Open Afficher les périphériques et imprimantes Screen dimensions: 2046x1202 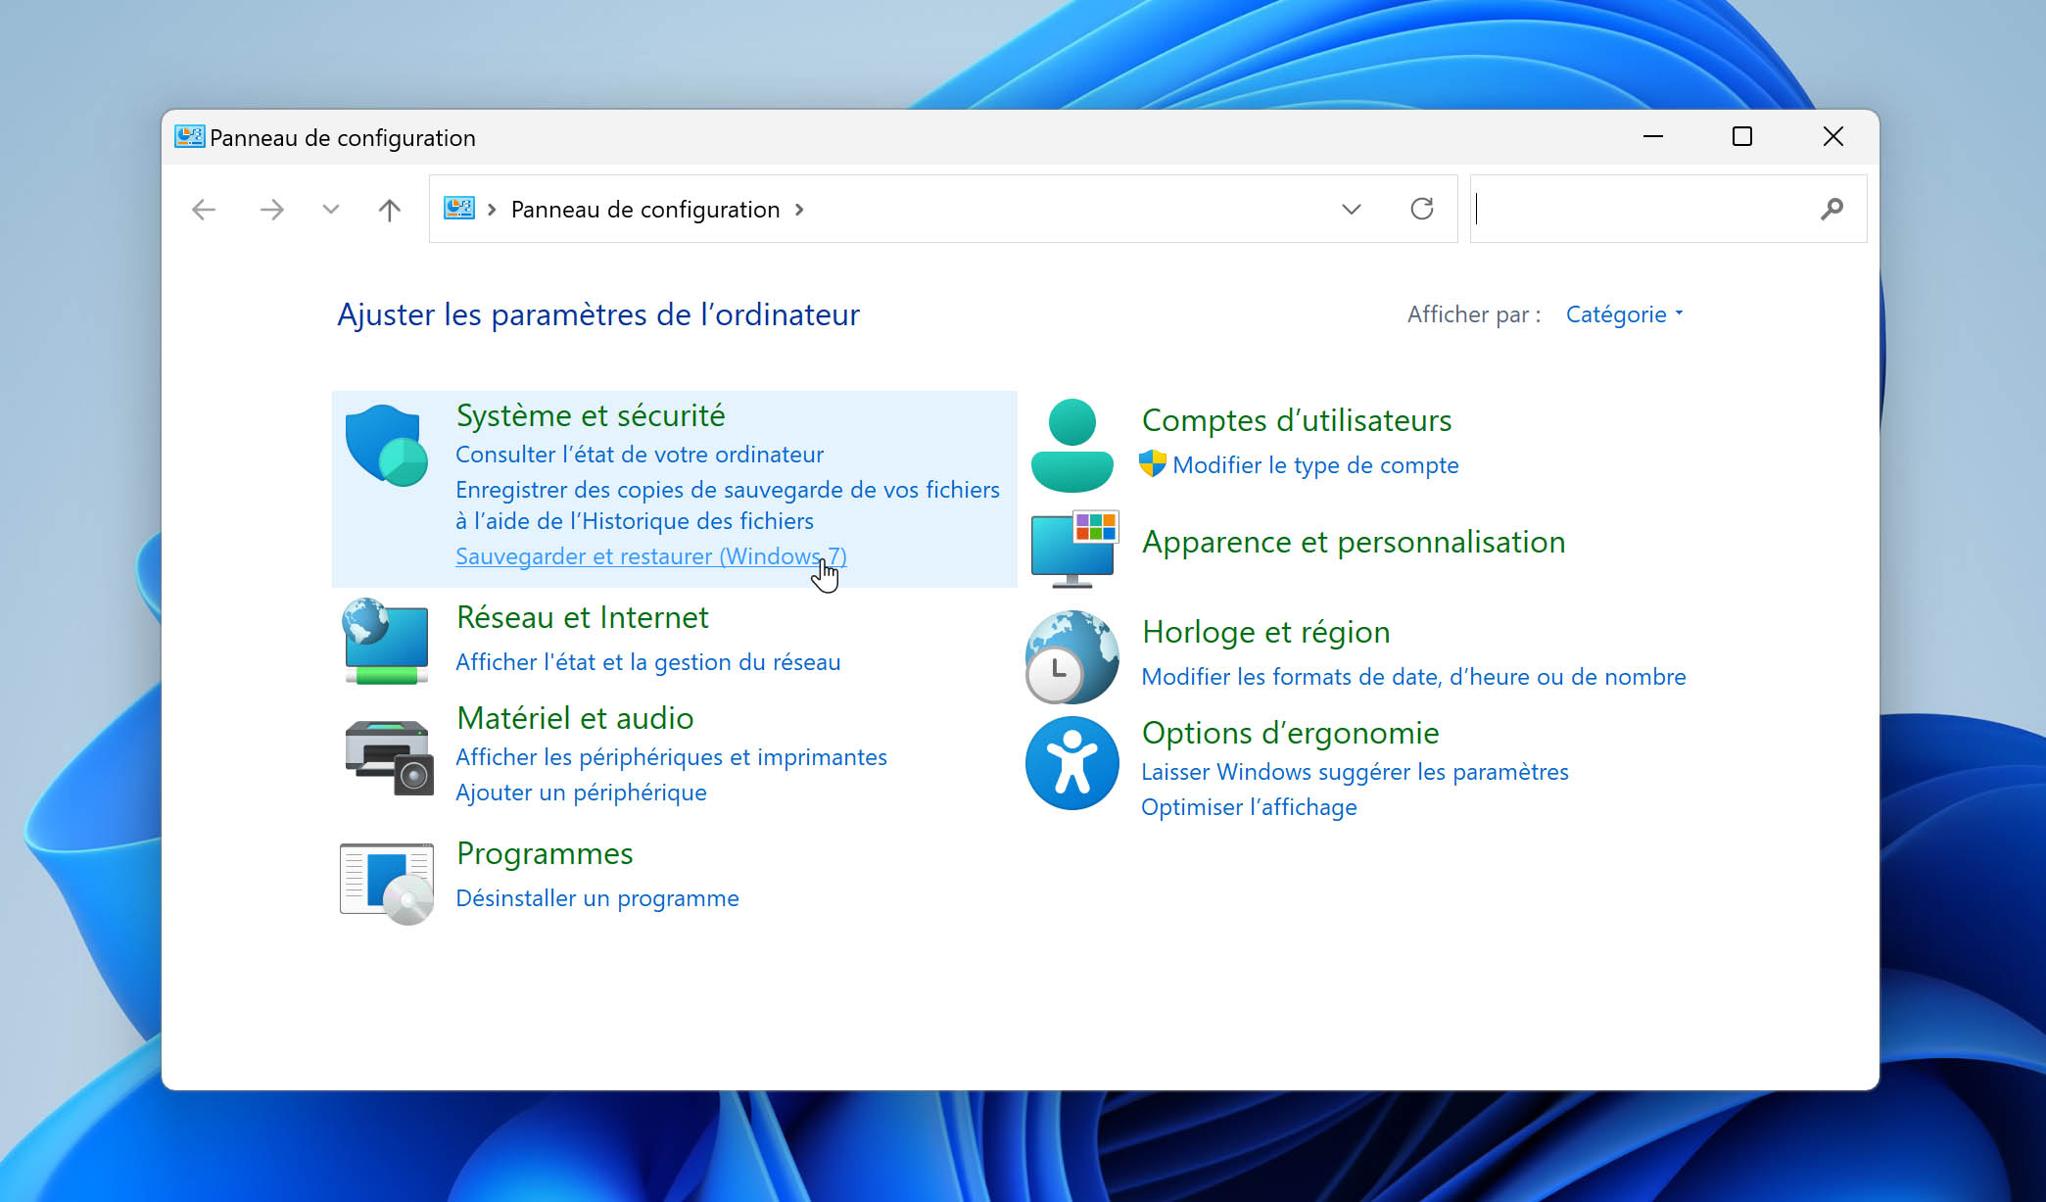tap(671, 757)
